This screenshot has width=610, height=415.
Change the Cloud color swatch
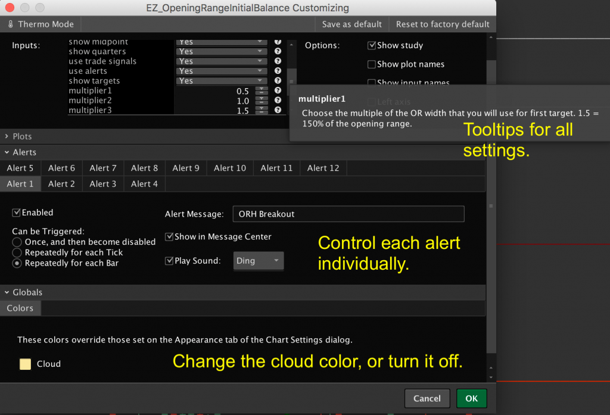[x=24, y=364]
